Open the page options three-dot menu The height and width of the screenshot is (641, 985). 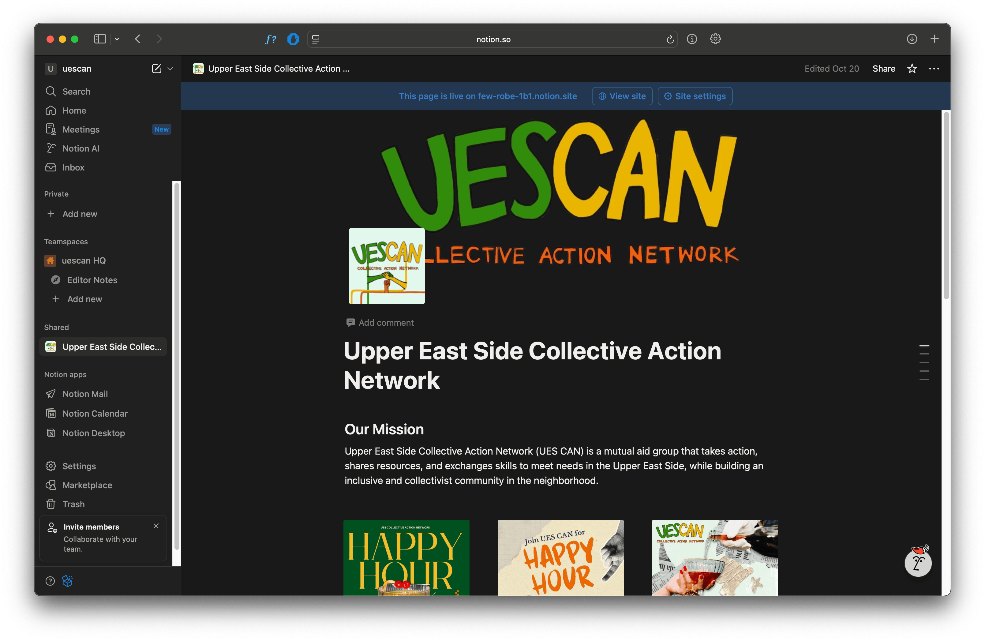coord(934,69)
